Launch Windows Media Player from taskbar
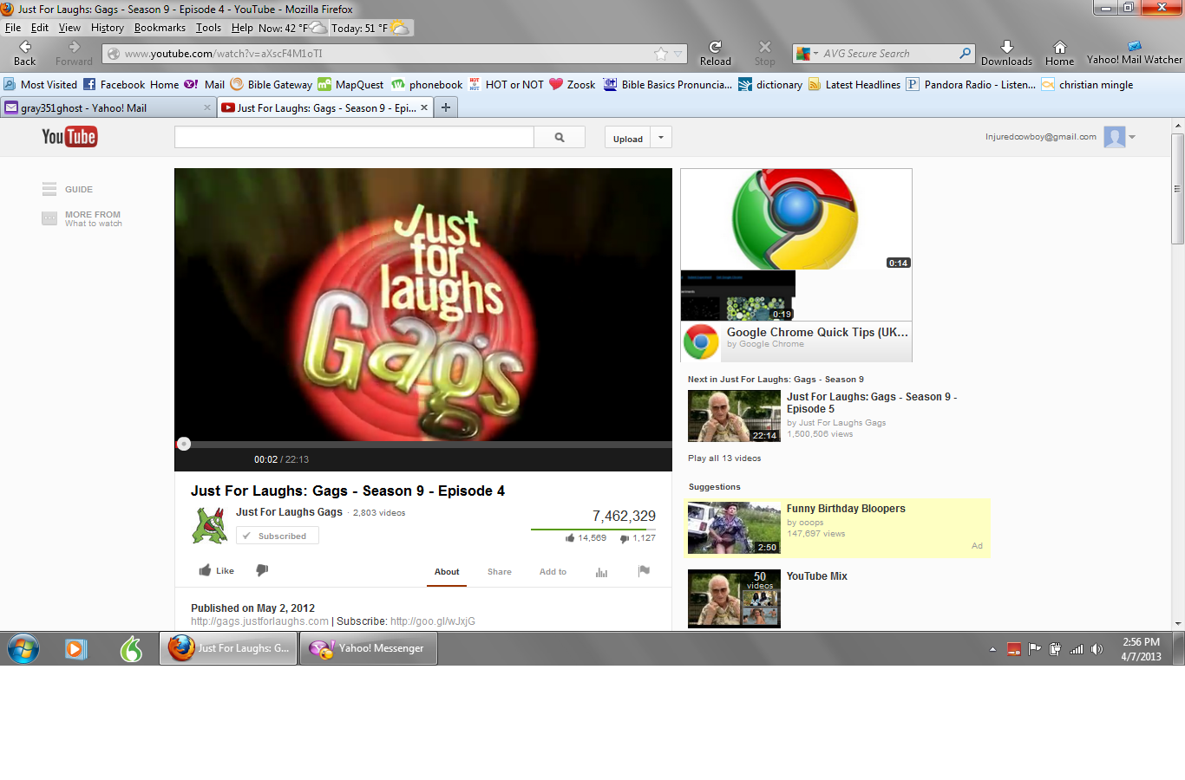Viewport: 1185px width, 780px height. (76, 648)
